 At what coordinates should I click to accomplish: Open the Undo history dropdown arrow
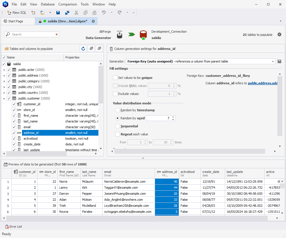112,13
